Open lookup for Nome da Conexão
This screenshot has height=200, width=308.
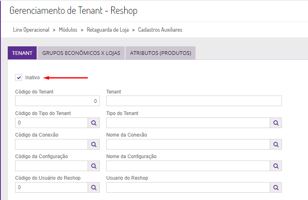tap(276, 144)
